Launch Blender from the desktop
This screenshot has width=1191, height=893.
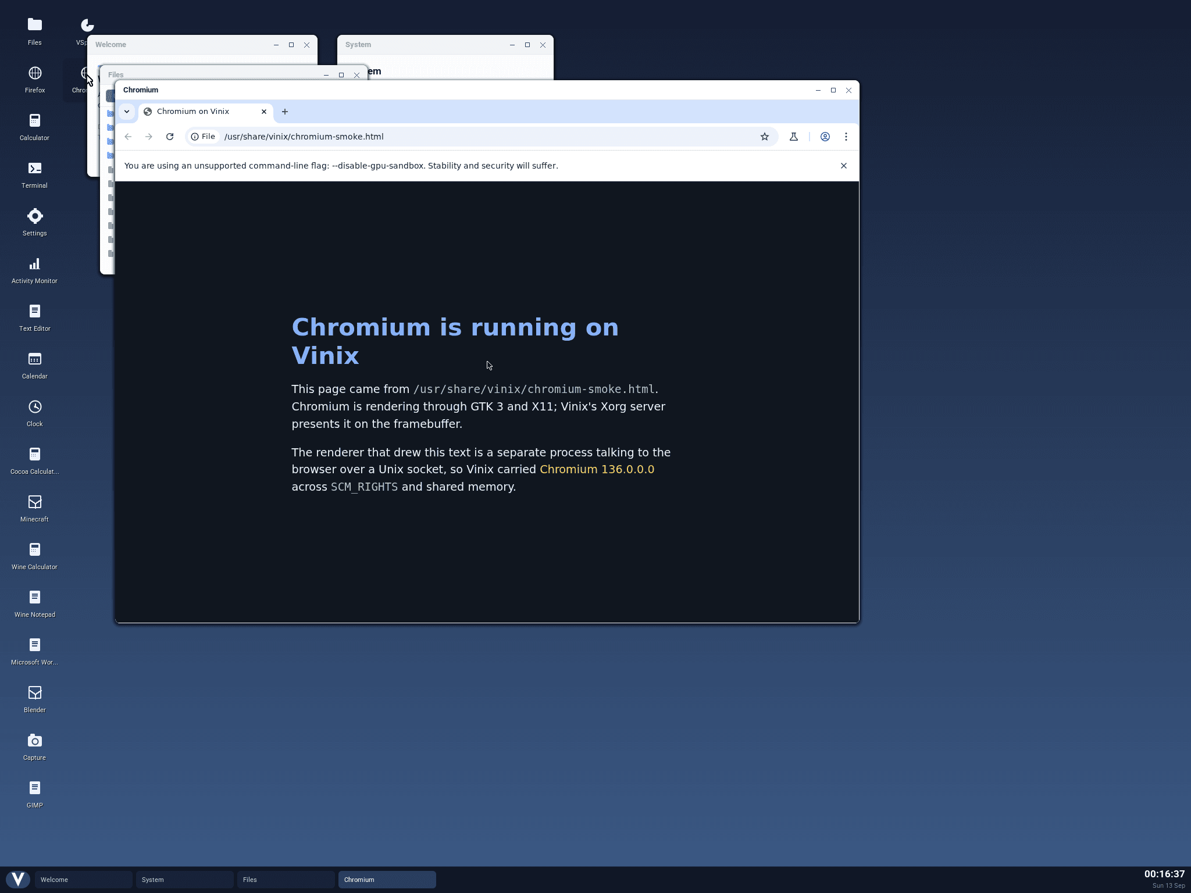tap(35, 698)
